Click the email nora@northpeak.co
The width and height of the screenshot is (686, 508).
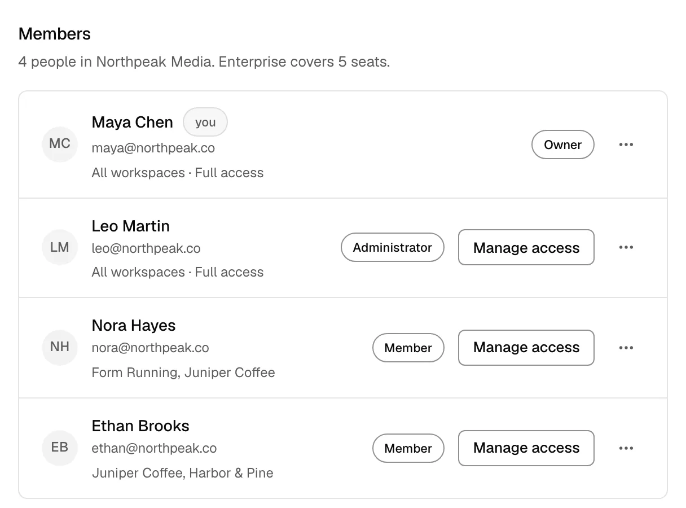pyautogui.click(x=151, y=348)
